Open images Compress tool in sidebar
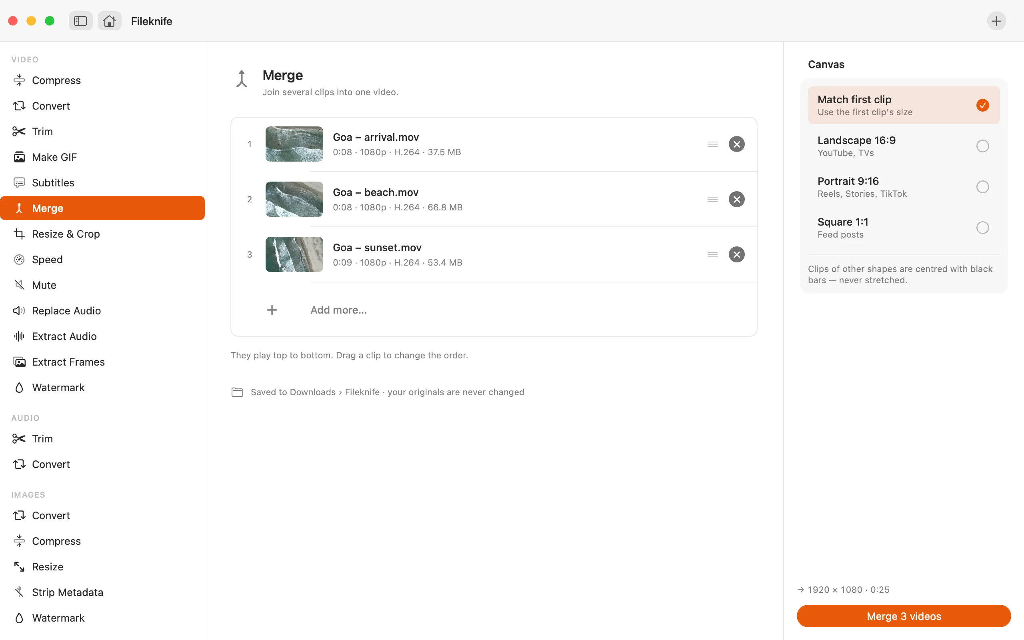Screen dimensions: 1024x640 coord(102,541)
